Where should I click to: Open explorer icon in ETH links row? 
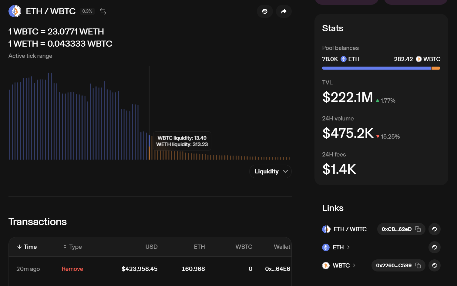tap(435, 247)
